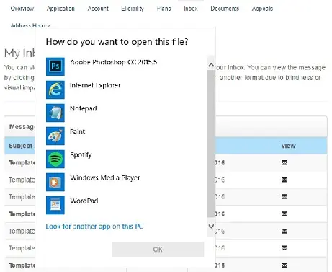Open second message envelope icon in View column
The image size is (332, 272).
pyautogui.click(x=284, y=180)
